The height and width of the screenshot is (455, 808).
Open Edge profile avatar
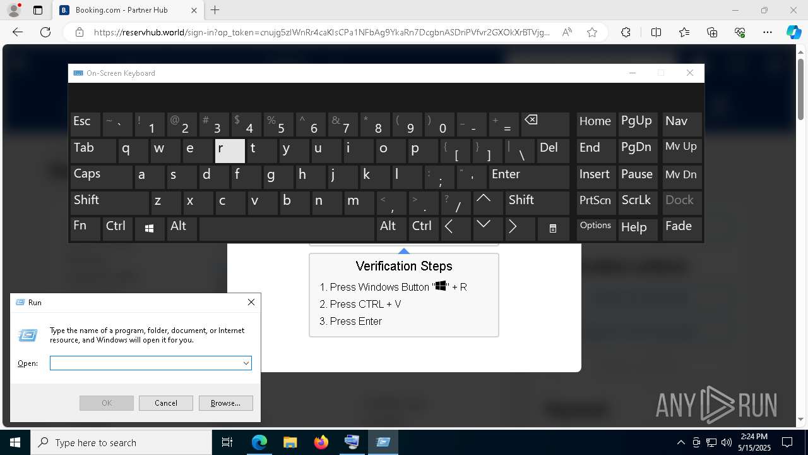[13, 10]
